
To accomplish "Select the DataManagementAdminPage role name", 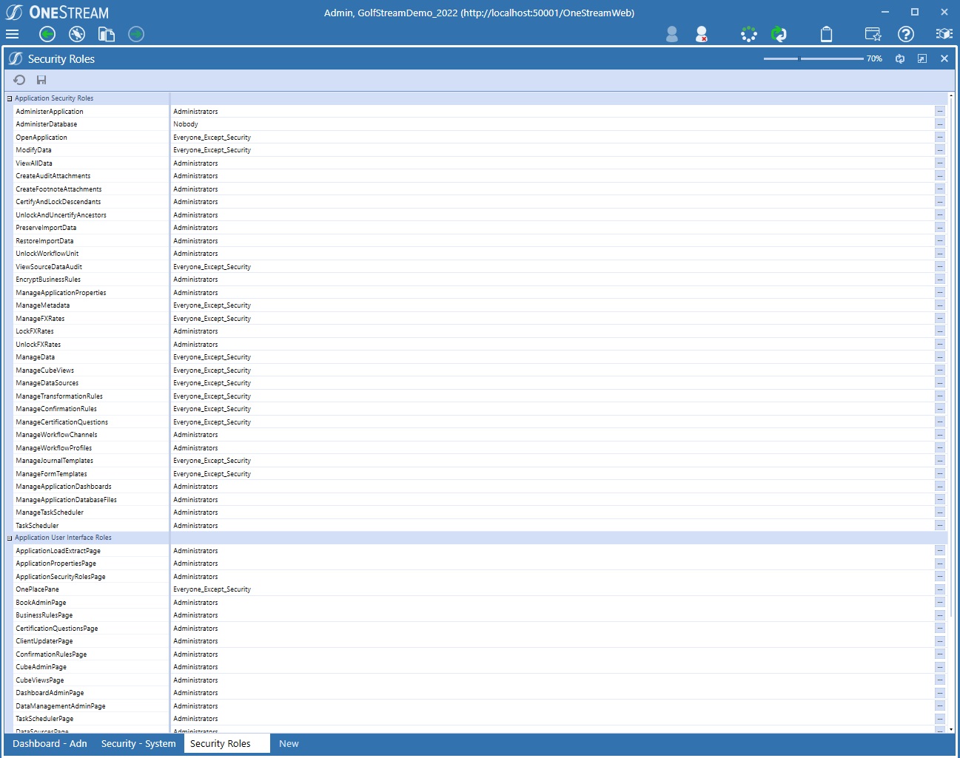I will coord(61,706).
